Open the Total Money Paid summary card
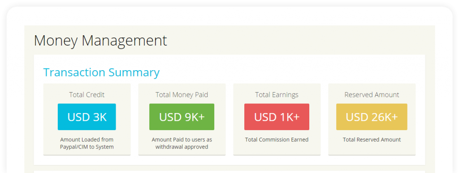The height and width of the screenshot is (173, 459). click(x=182, y=119)
